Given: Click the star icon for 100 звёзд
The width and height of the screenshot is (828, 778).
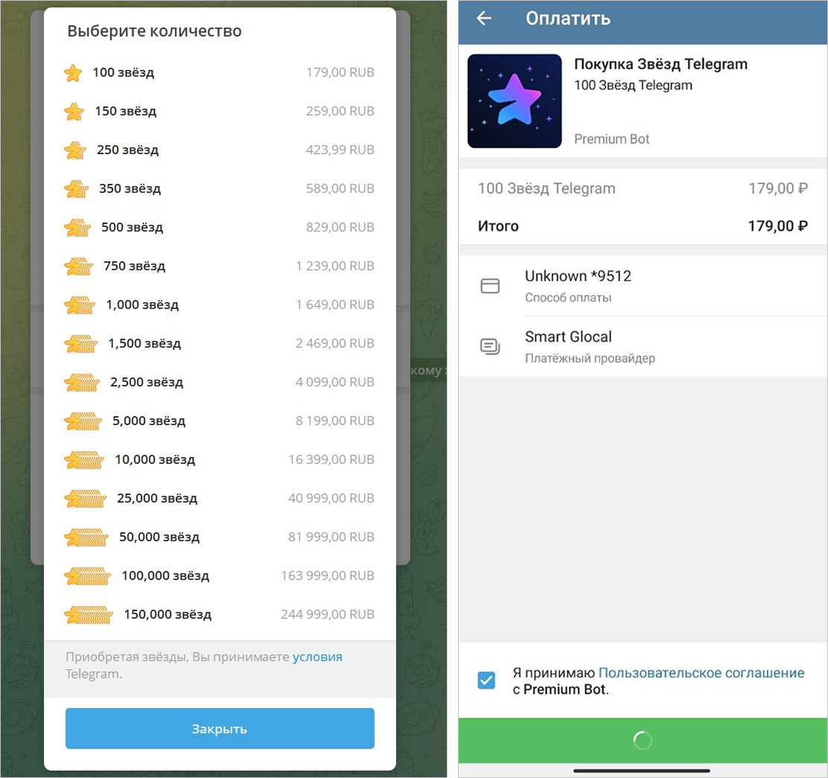Looking at the screenshot, I should [73, 73].
